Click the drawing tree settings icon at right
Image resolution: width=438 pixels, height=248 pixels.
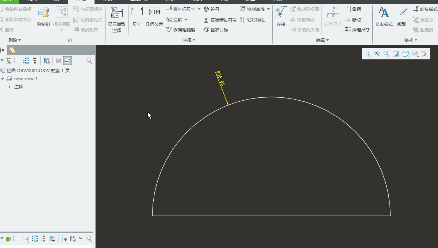coord(89,61)
